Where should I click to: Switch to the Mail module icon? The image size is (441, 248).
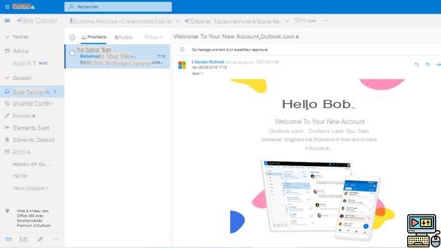coord(8,240)
